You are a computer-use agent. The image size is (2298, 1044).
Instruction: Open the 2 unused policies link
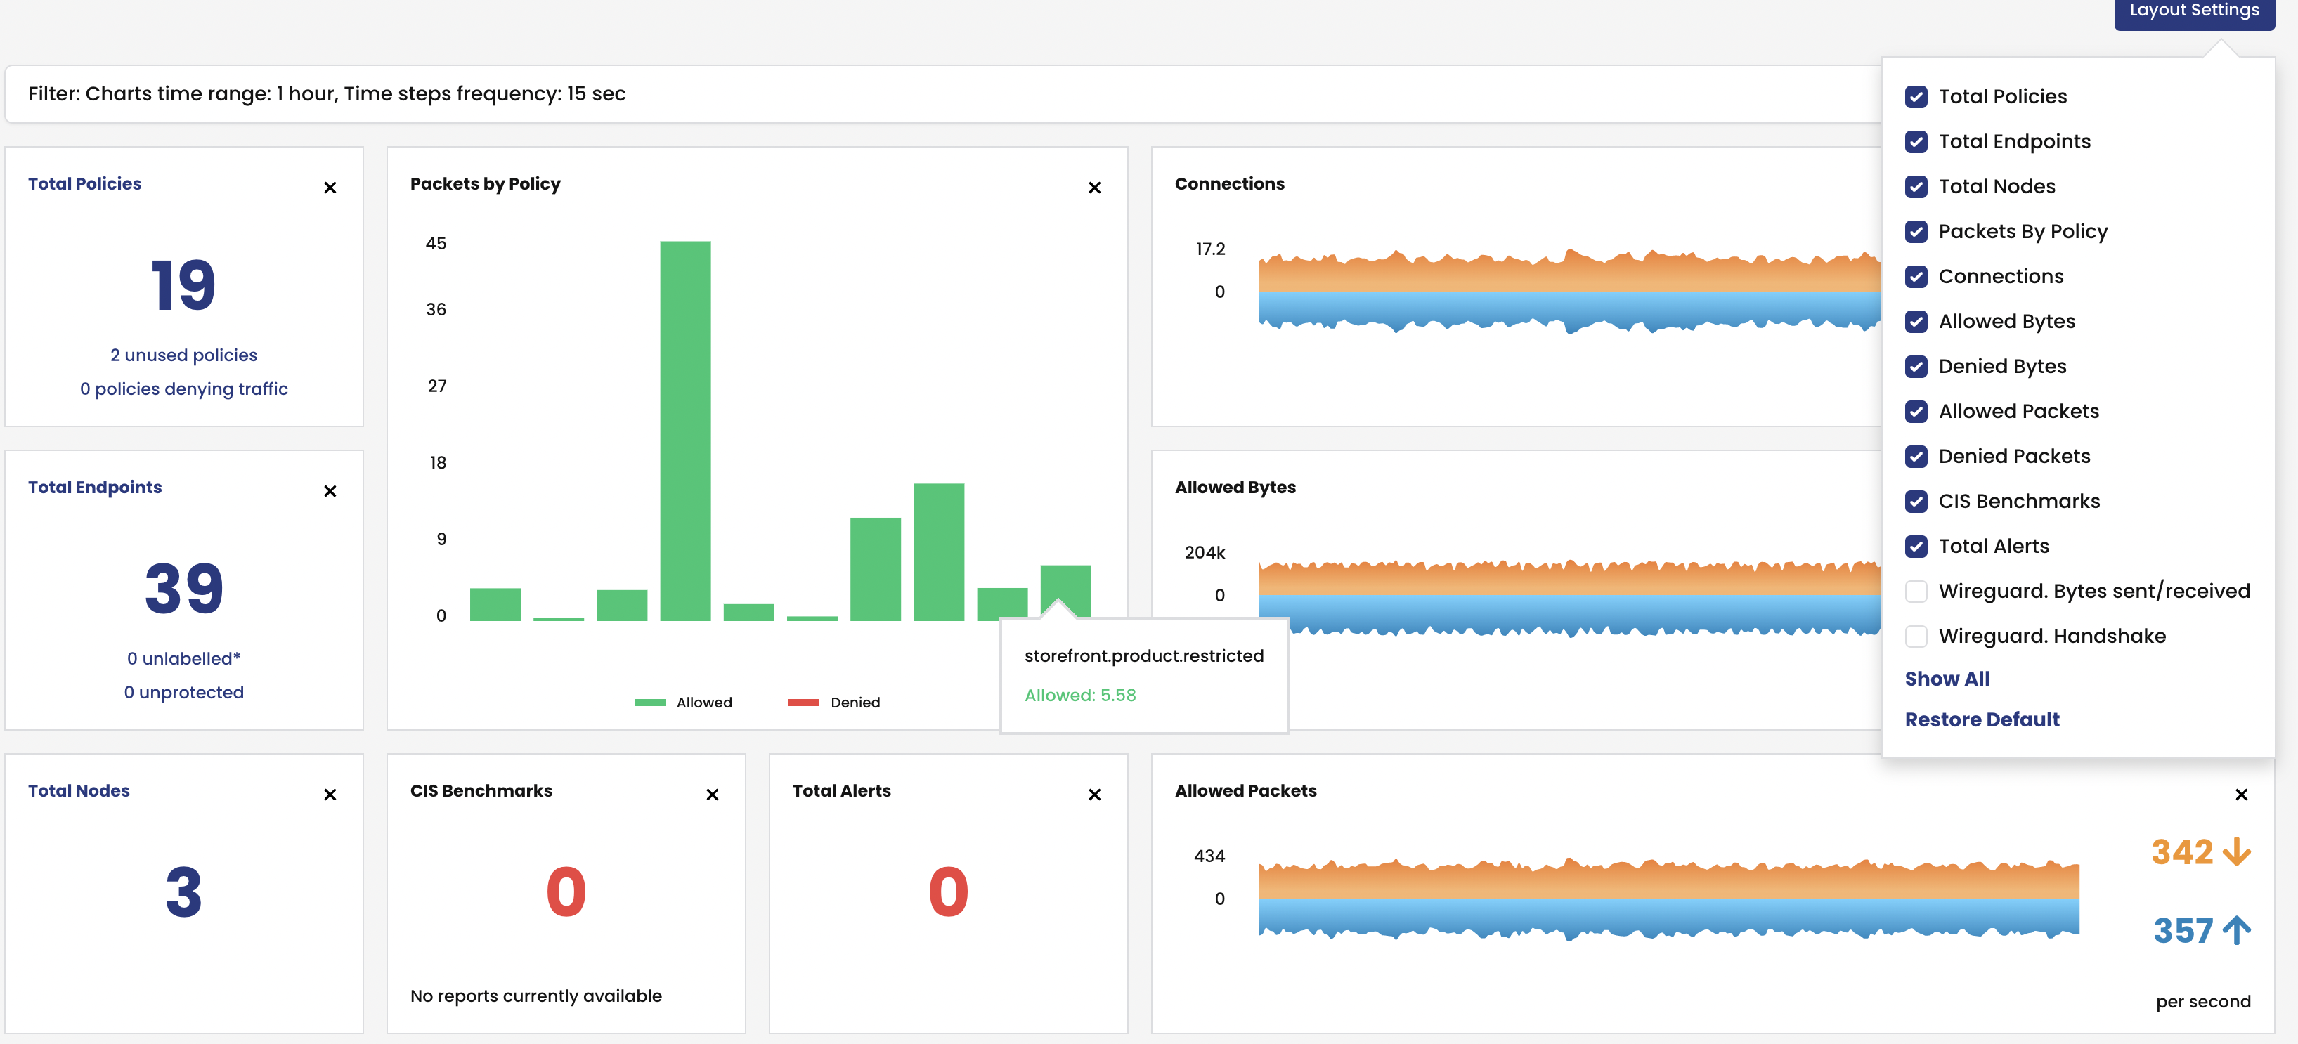[x=183, y=354]
